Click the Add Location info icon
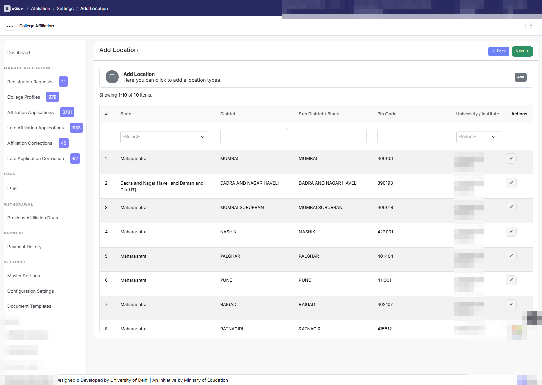The width and height of the screenshot is (542, 385). pos(112,77)
